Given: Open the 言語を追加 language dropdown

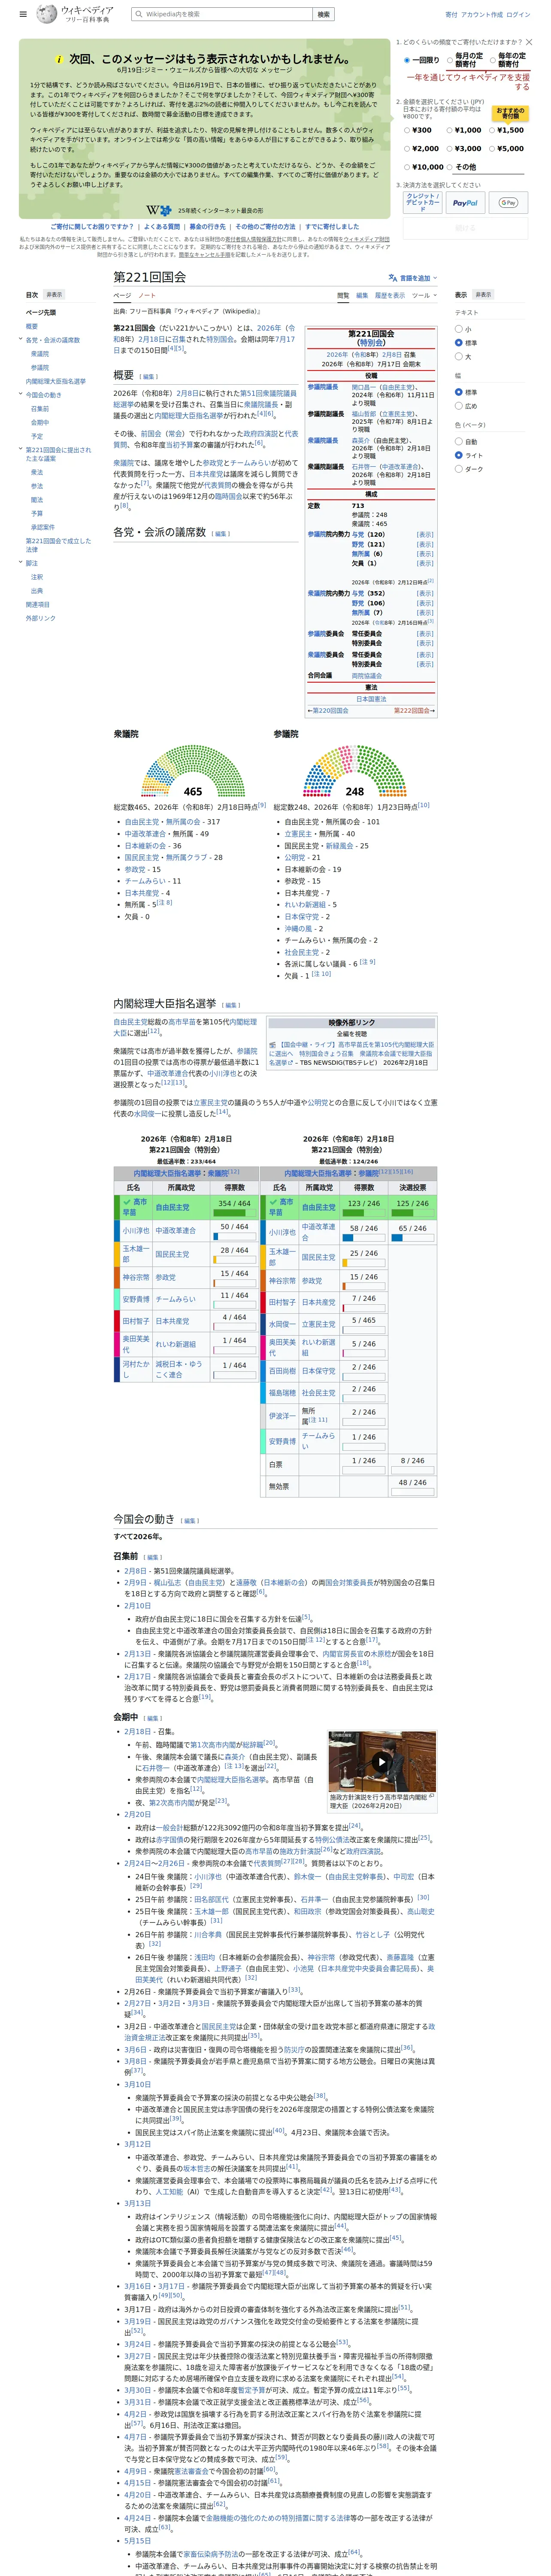Looking at the screenshot, I should [x=413, y=278].
